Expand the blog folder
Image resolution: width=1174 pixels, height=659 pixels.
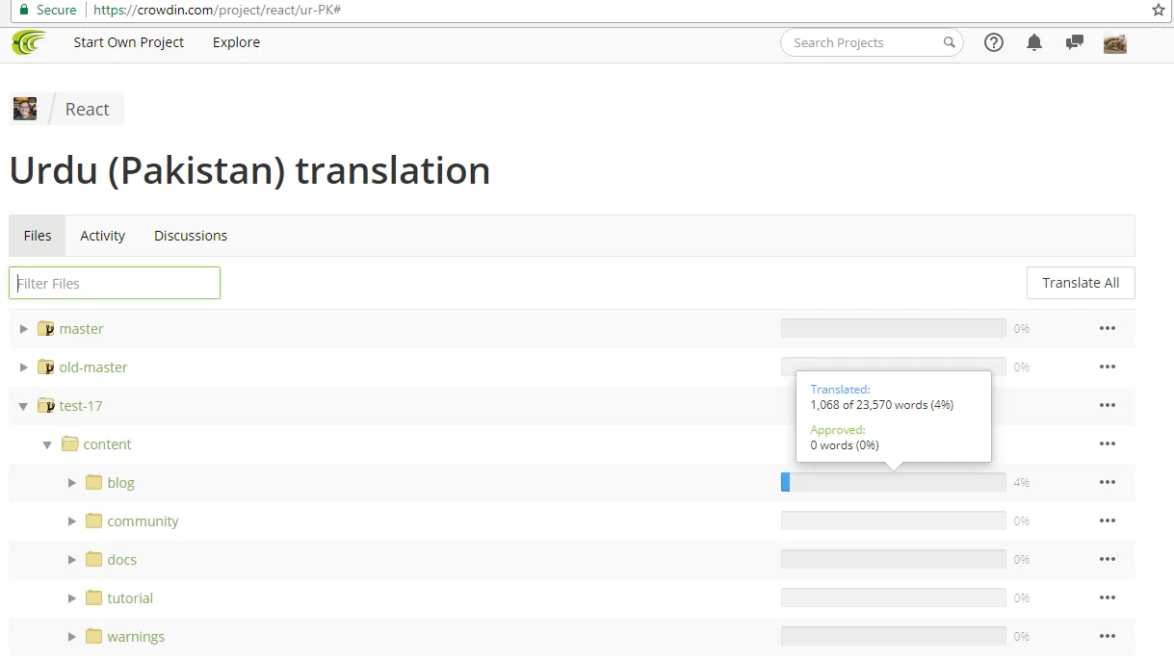[x=71, y=483]
